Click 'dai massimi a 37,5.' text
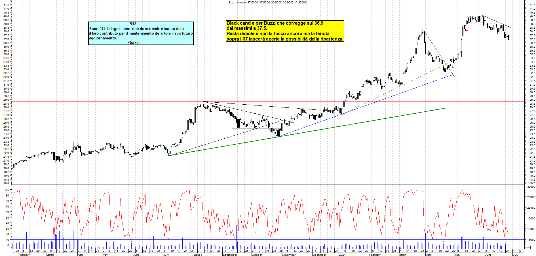Screen dimensions: 536x256 coord(247,28)
